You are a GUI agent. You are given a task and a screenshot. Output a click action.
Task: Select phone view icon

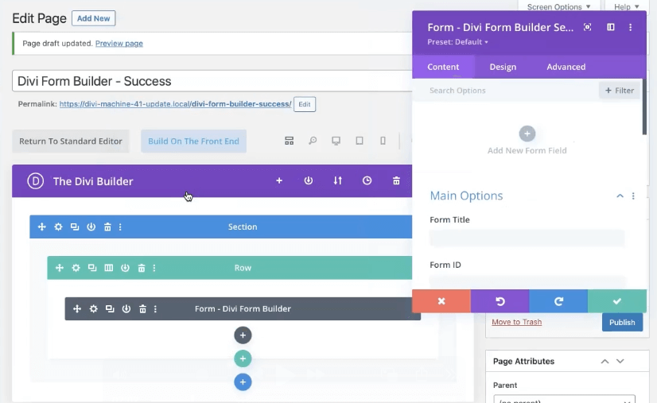383,141
